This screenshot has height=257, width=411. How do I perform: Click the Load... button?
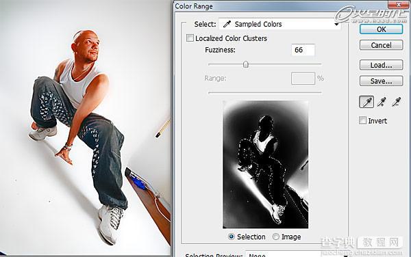click(381, 65)
